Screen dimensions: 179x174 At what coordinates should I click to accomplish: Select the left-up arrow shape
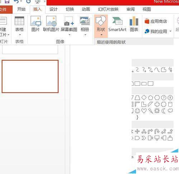164,131
